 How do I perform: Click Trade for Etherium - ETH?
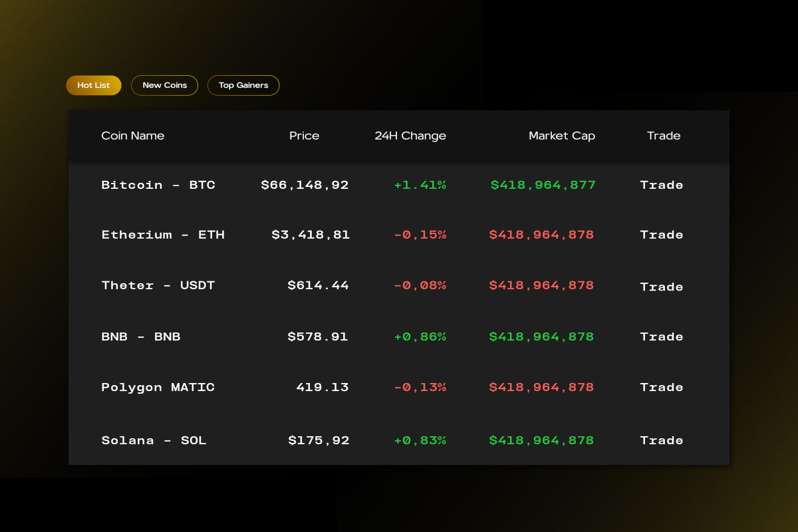(x=662, y=235)
